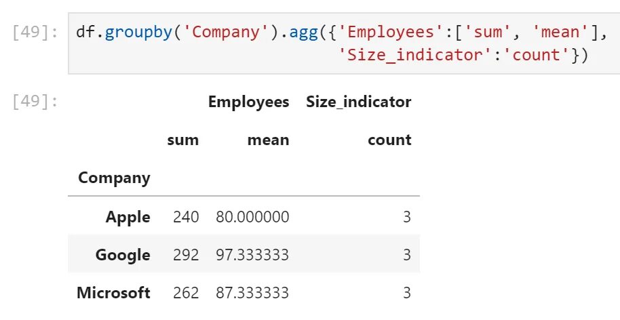
Task: Click the input prompt [49] label
Action: click(x=35, y=32)
